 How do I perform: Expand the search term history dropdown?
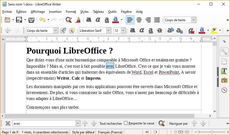(78, 123)
